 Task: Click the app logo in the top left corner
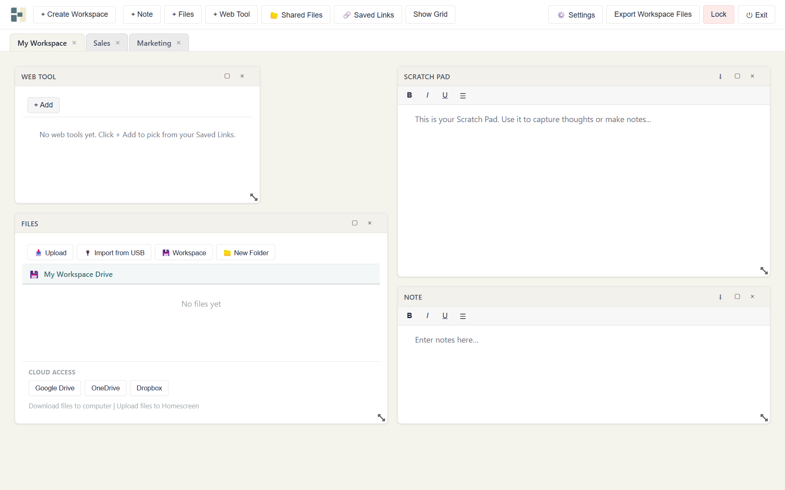(x=17, y=14)
